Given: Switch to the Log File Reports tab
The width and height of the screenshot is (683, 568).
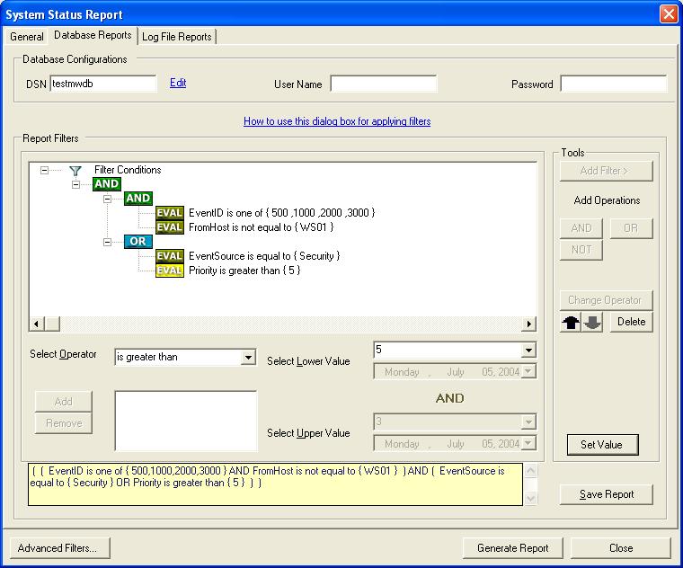Looking at the screenshot, I should [x=177, y=37].
